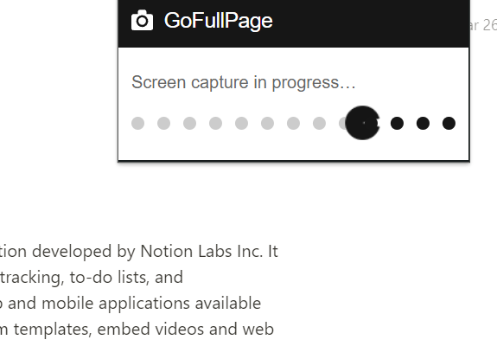Click the third gray progress dot
The image size is (497, 359).
(x=190, y=124)
